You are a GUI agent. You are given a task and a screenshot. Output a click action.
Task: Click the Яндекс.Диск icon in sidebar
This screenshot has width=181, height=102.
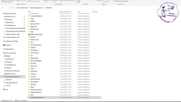(4, 49)
